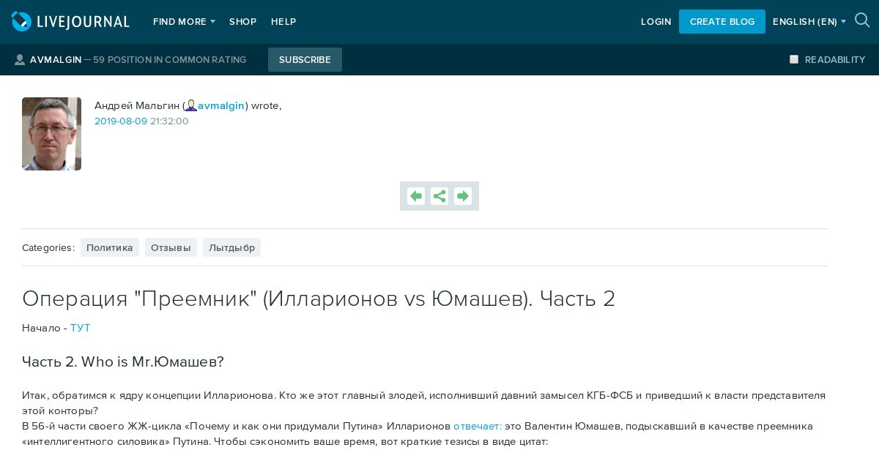Open the 2019-08-09 date link
Screen dimensions: 879x461
tap(121, 121)
